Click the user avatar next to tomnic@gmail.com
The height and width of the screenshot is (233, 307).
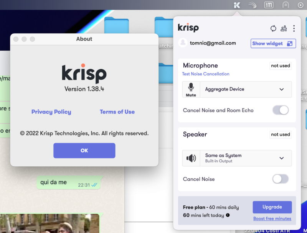[183, 43]
